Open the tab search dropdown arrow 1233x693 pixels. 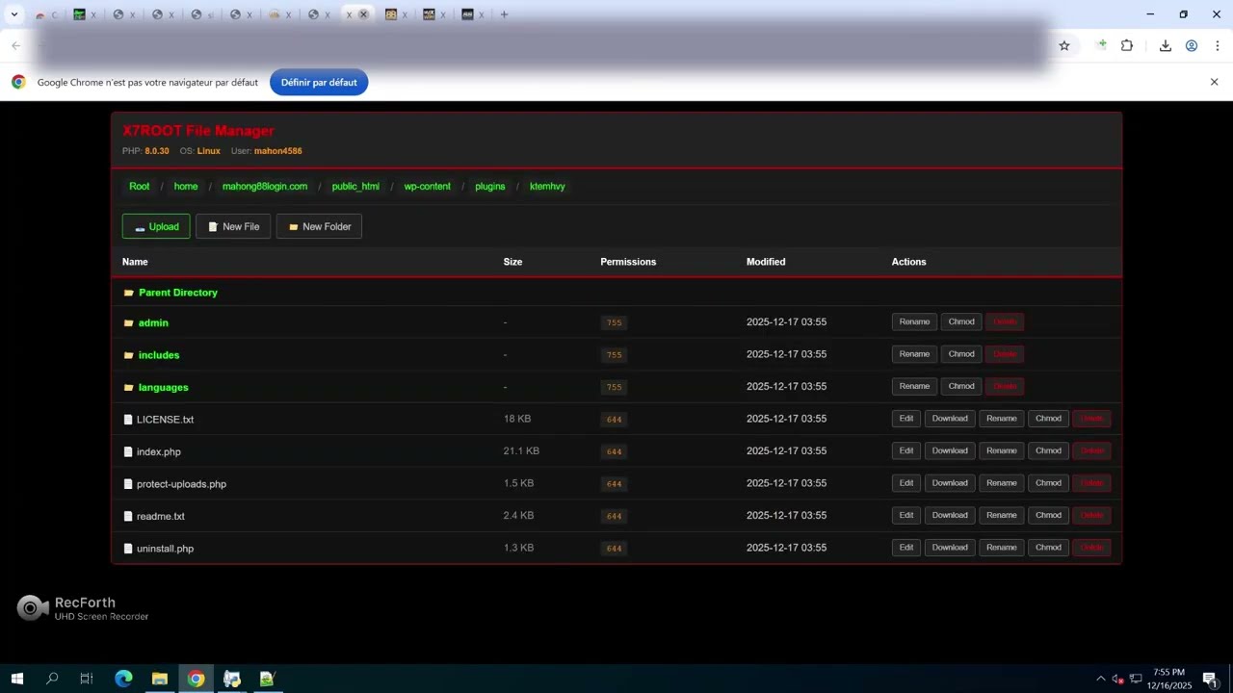(13, 14)
